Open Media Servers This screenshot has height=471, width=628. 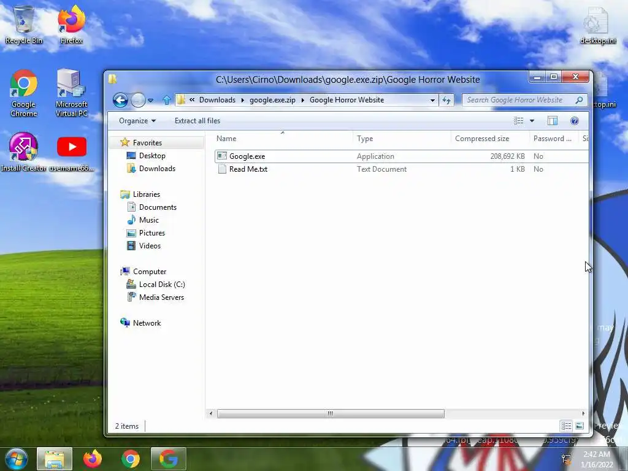tap(161, 297)
